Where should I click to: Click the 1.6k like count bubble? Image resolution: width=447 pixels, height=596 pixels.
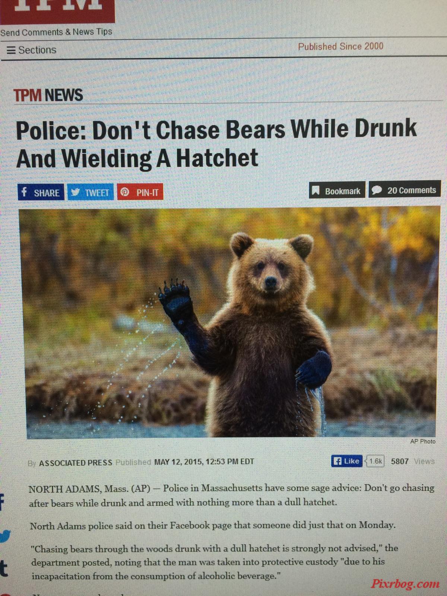[375, 461]
